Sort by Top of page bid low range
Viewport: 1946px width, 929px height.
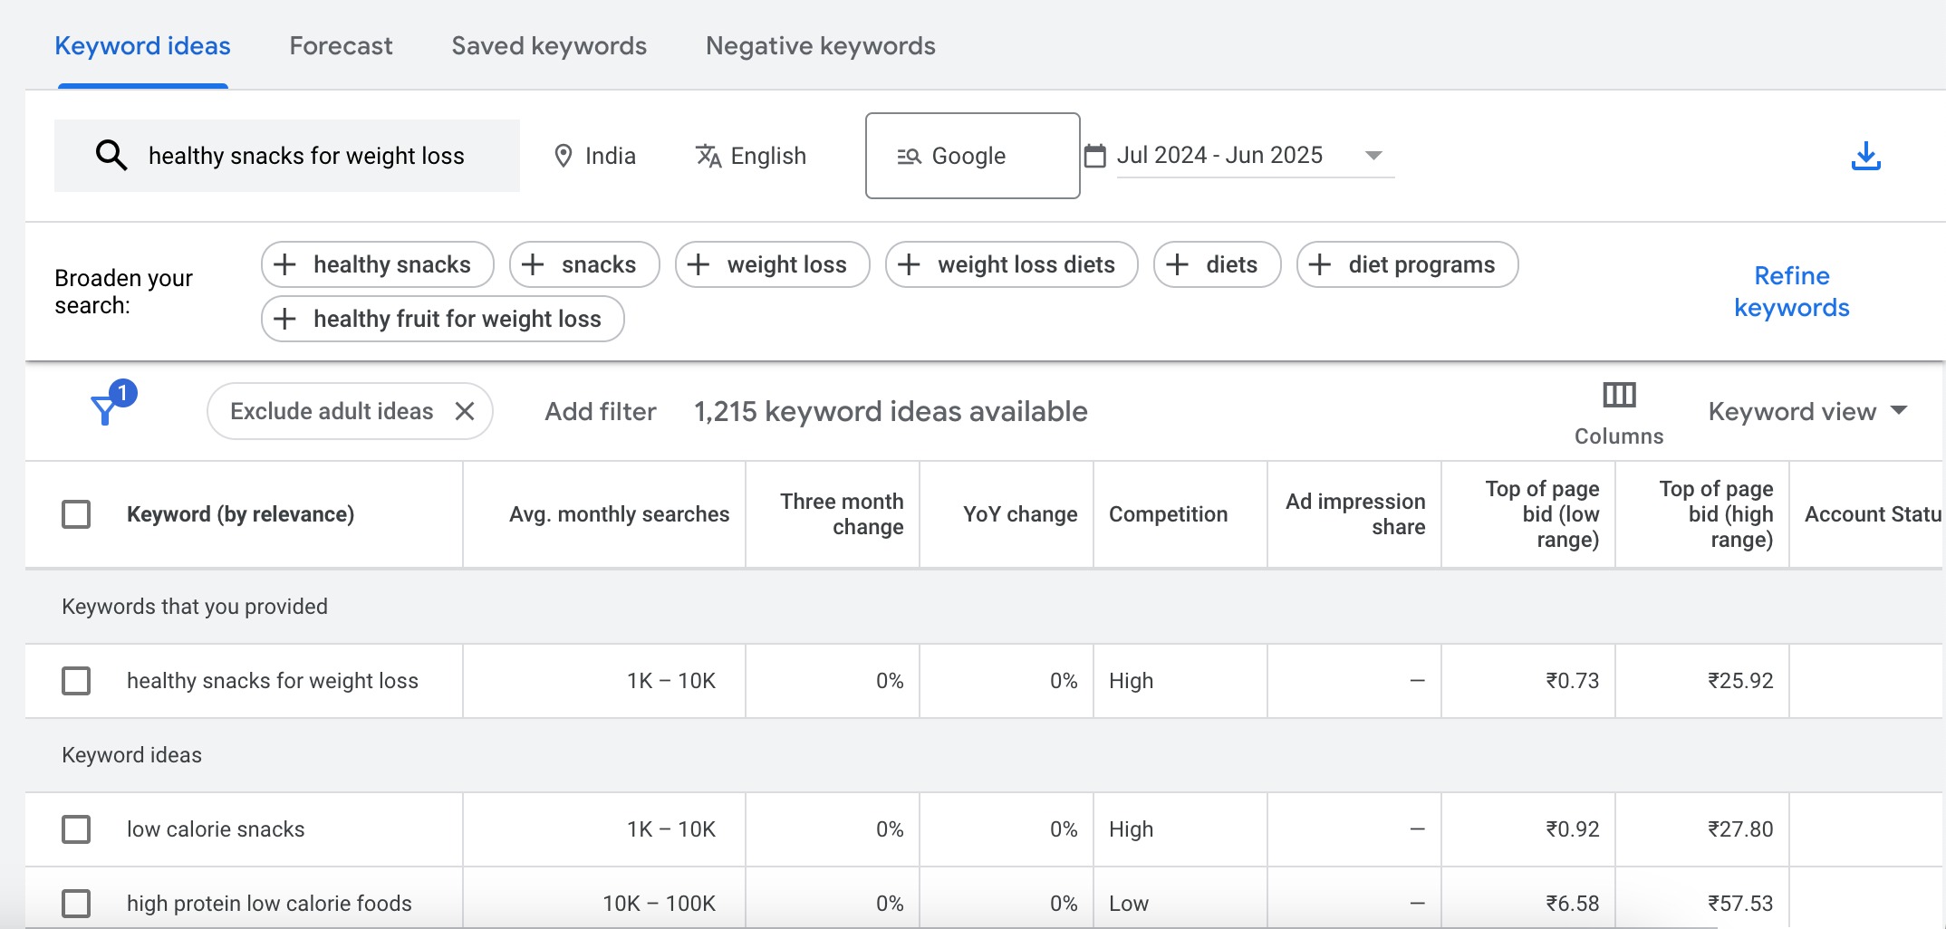coord(1542,514)
